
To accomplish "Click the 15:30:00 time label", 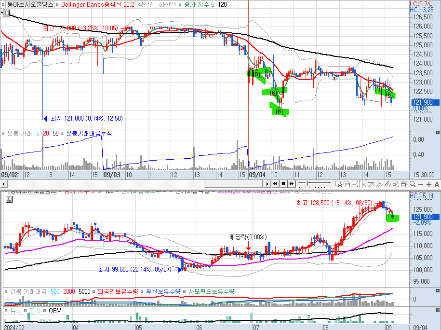I will tap(424, 175).
